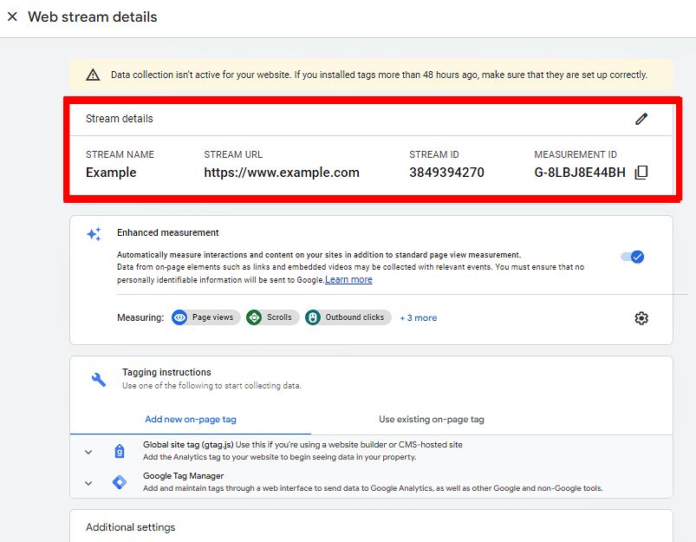The image size is (696, 542).
Task: Click the Global site tag icon
Action: (120, 451)
